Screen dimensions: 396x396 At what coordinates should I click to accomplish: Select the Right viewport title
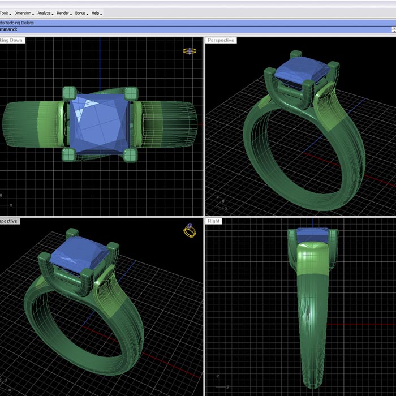pos(213,221)
